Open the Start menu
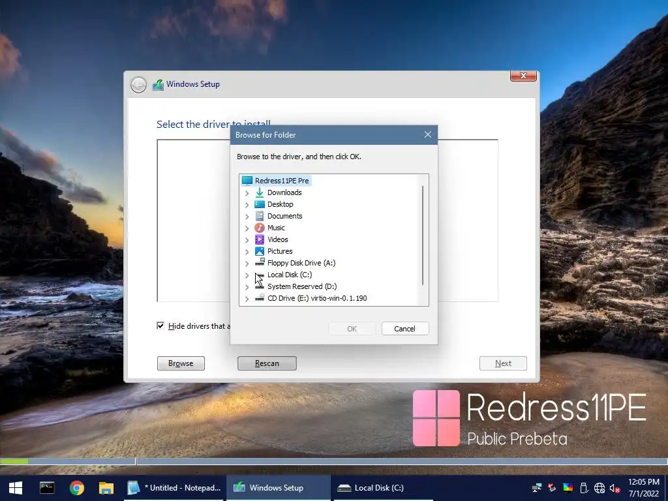This screenshot has height=501, width=668. tap(16, 488)
